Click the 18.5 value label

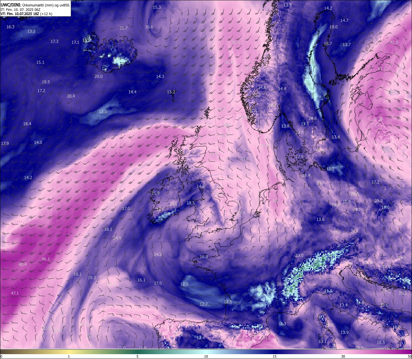click(381, 343)
